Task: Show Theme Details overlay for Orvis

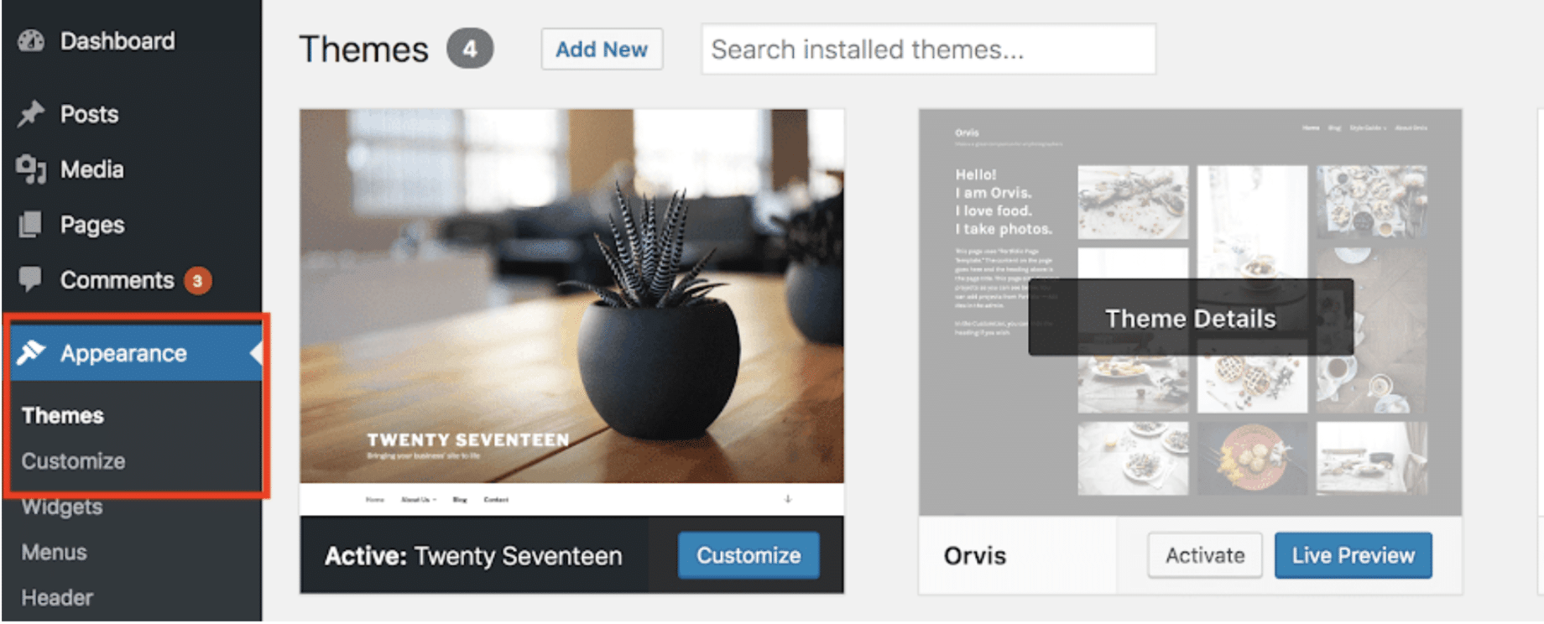Action: pyautogui.click(x=1190, y=318)
